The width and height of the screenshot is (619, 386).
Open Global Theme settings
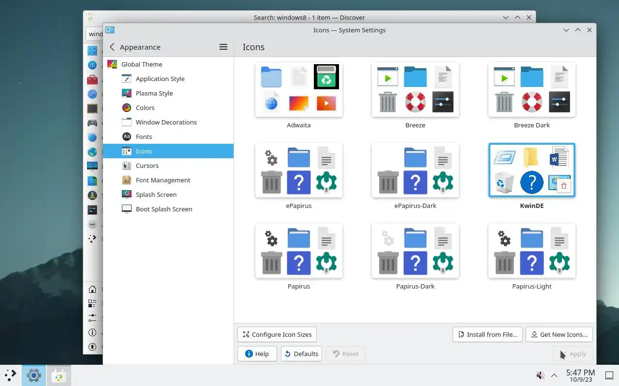coord(168,64)
